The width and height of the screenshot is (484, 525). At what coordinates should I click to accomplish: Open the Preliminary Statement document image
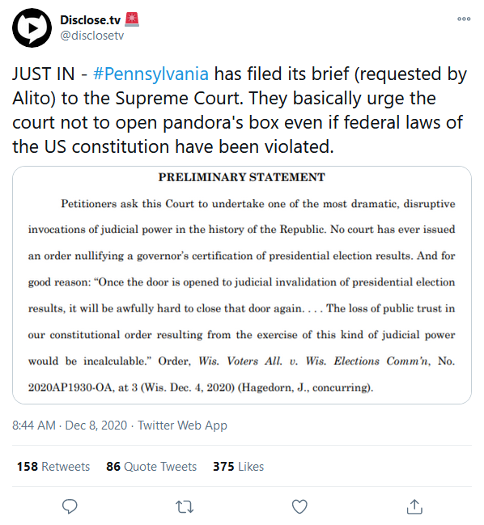point(242,285)
